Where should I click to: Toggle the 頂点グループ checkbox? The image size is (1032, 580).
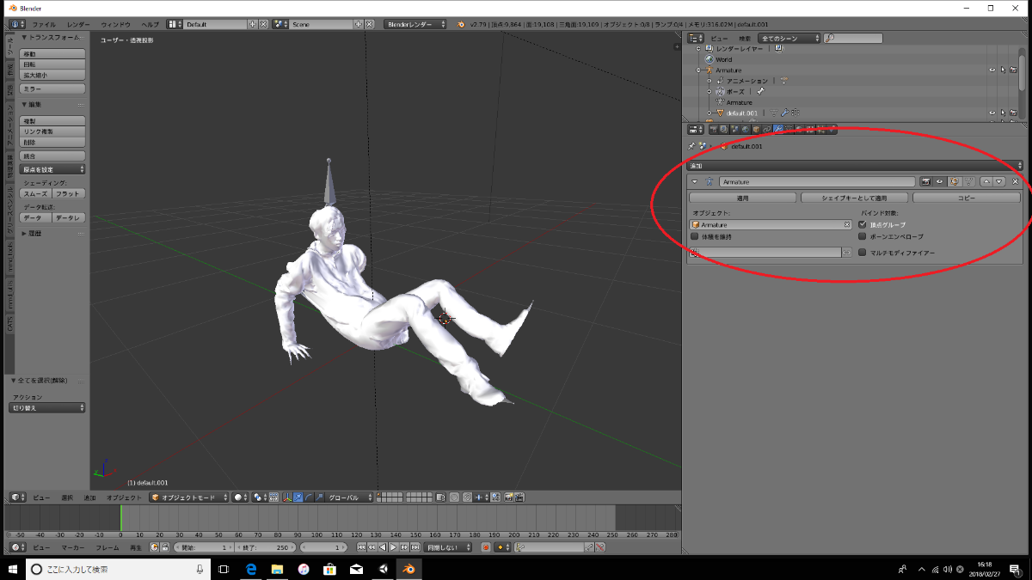click(863, 224)
